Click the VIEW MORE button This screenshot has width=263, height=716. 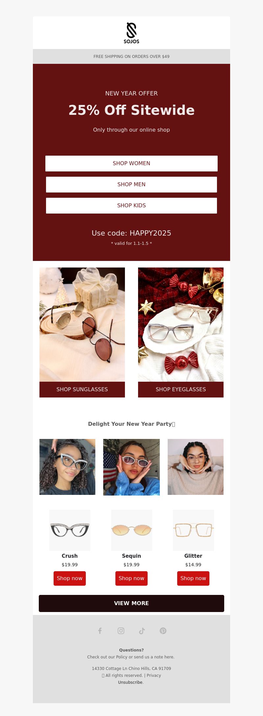point(131,603)
